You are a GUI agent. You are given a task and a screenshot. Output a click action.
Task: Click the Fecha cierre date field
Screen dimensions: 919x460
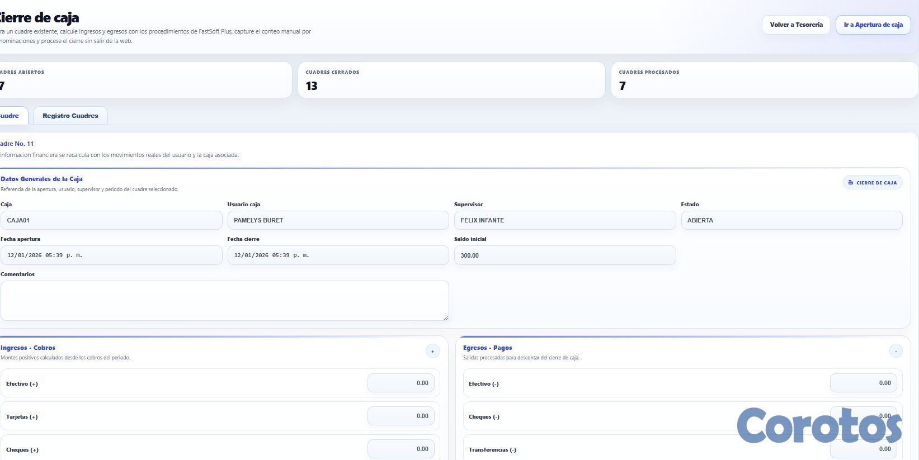[x=338, y=255]
